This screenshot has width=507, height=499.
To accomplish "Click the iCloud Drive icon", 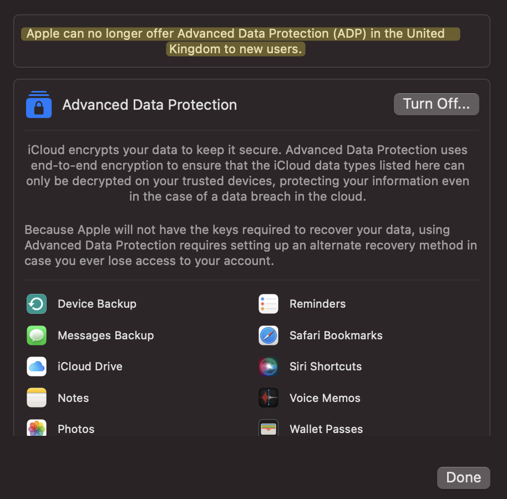I will pos(37,366).
